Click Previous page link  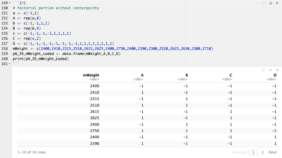[240, 152]
